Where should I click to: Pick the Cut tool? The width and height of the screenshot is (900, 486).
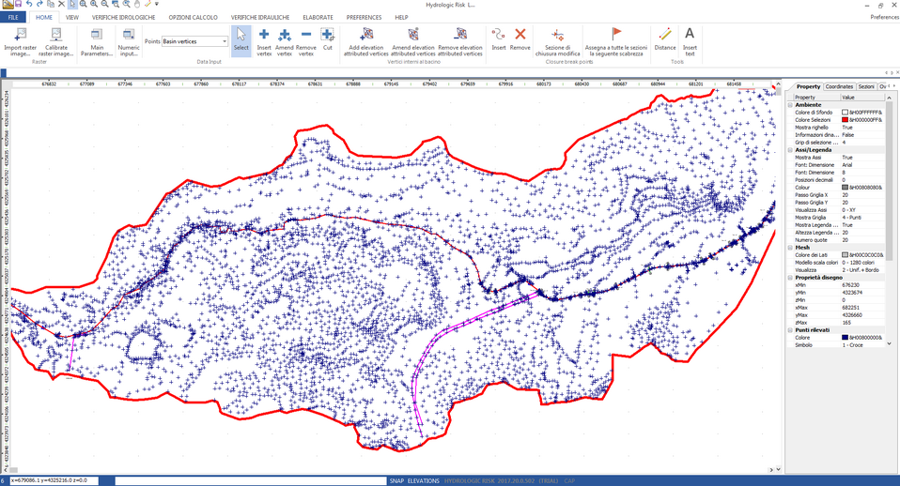pyautogui.click(x=327, y=39)
